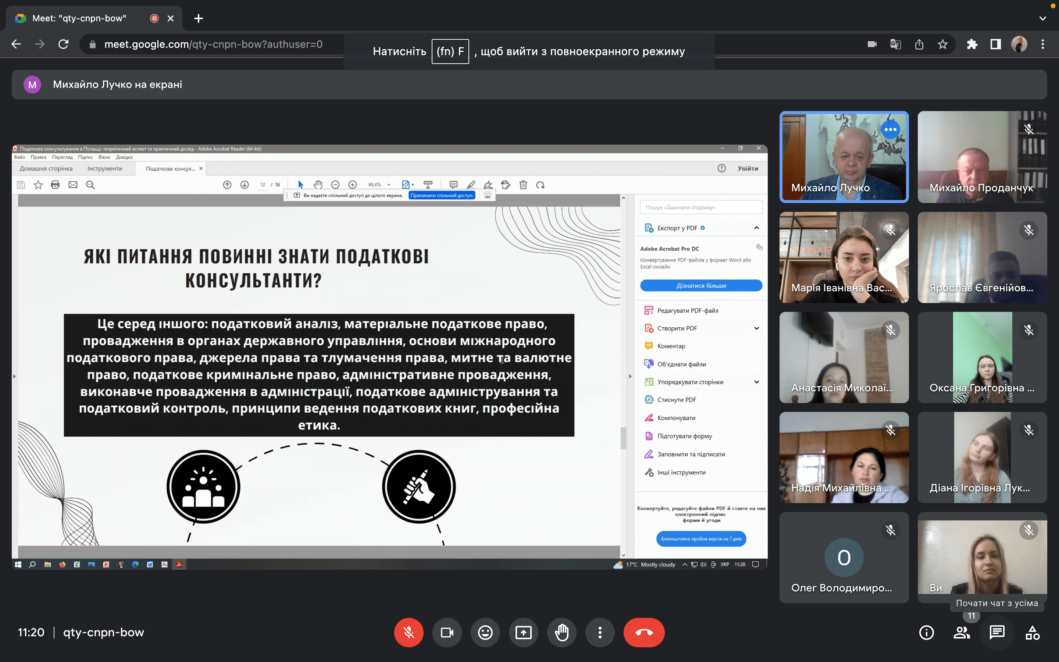Open chat with everyone panel
Image resolution: width=1059 pixels, height=662 pixels.
997,632
